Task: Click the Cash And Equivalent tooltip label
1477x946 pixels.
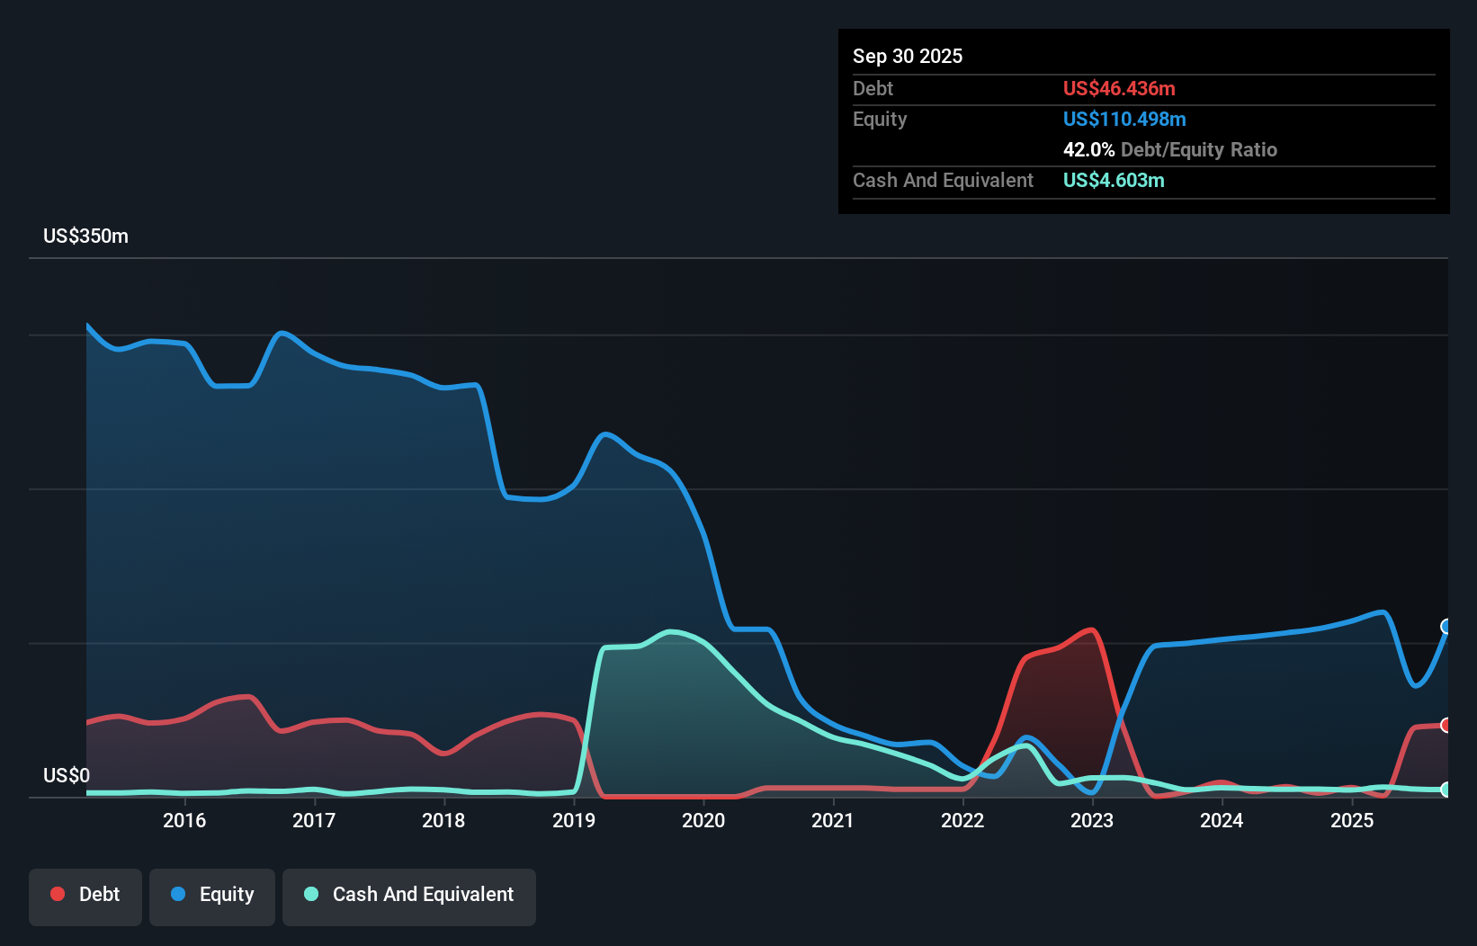Action: tap(943, 180)
